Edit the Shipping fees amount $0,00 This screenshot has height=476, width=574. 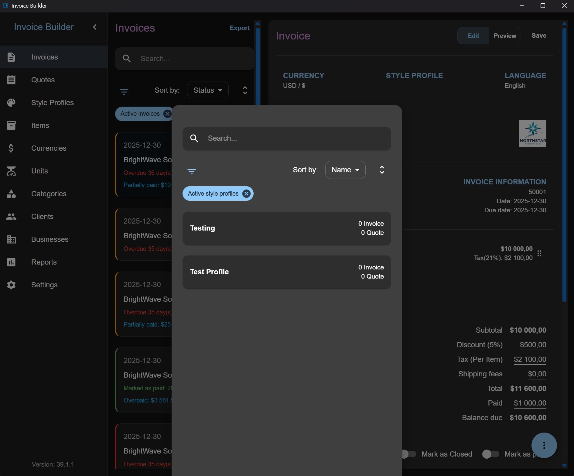(x=537, y=374)
